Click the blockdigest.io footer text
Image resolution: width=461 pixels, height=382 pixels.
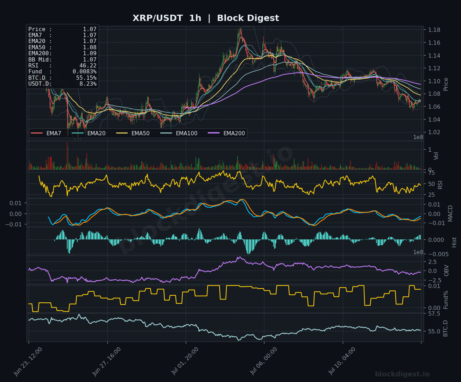[x=402, y=374]
